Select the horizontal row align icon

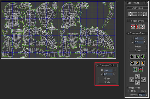point(135,14)
